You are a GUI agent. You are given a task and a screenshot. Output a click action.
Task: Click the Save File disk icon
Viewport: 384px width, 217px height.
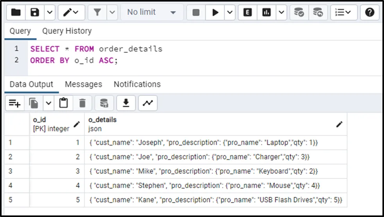click(x=35, y=12)
